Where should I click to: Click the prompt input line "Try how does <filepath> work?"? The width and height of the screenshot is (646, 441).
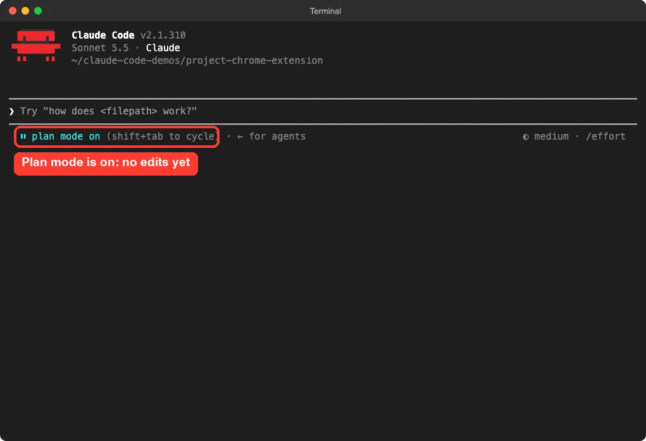click(323, 111)
